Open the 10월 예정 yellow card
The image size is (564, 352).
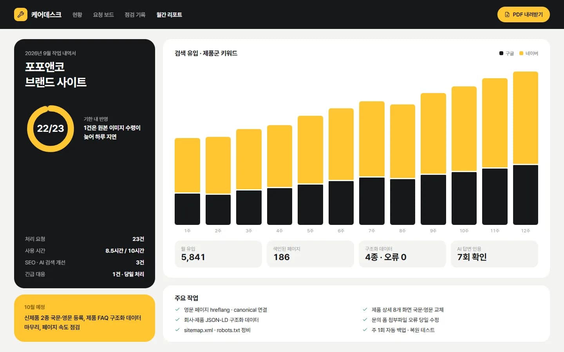(x=85, y=318)
